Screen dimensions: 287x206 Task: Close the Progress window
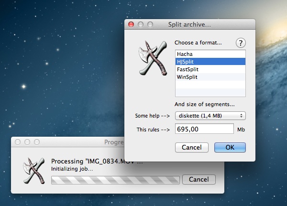18,142
